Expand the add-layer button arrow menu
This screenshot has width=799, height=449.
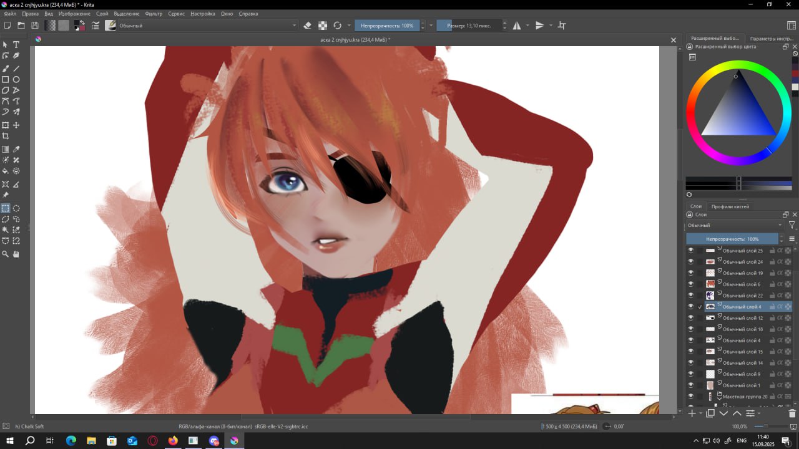point(700,413)
